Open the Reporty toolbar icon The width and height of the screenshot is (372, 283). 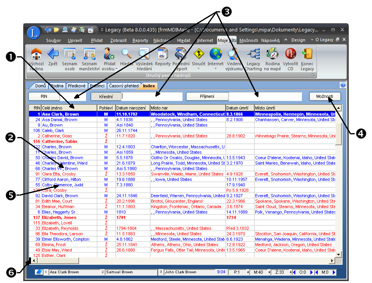pyautogui.click(x=163, y=54)
